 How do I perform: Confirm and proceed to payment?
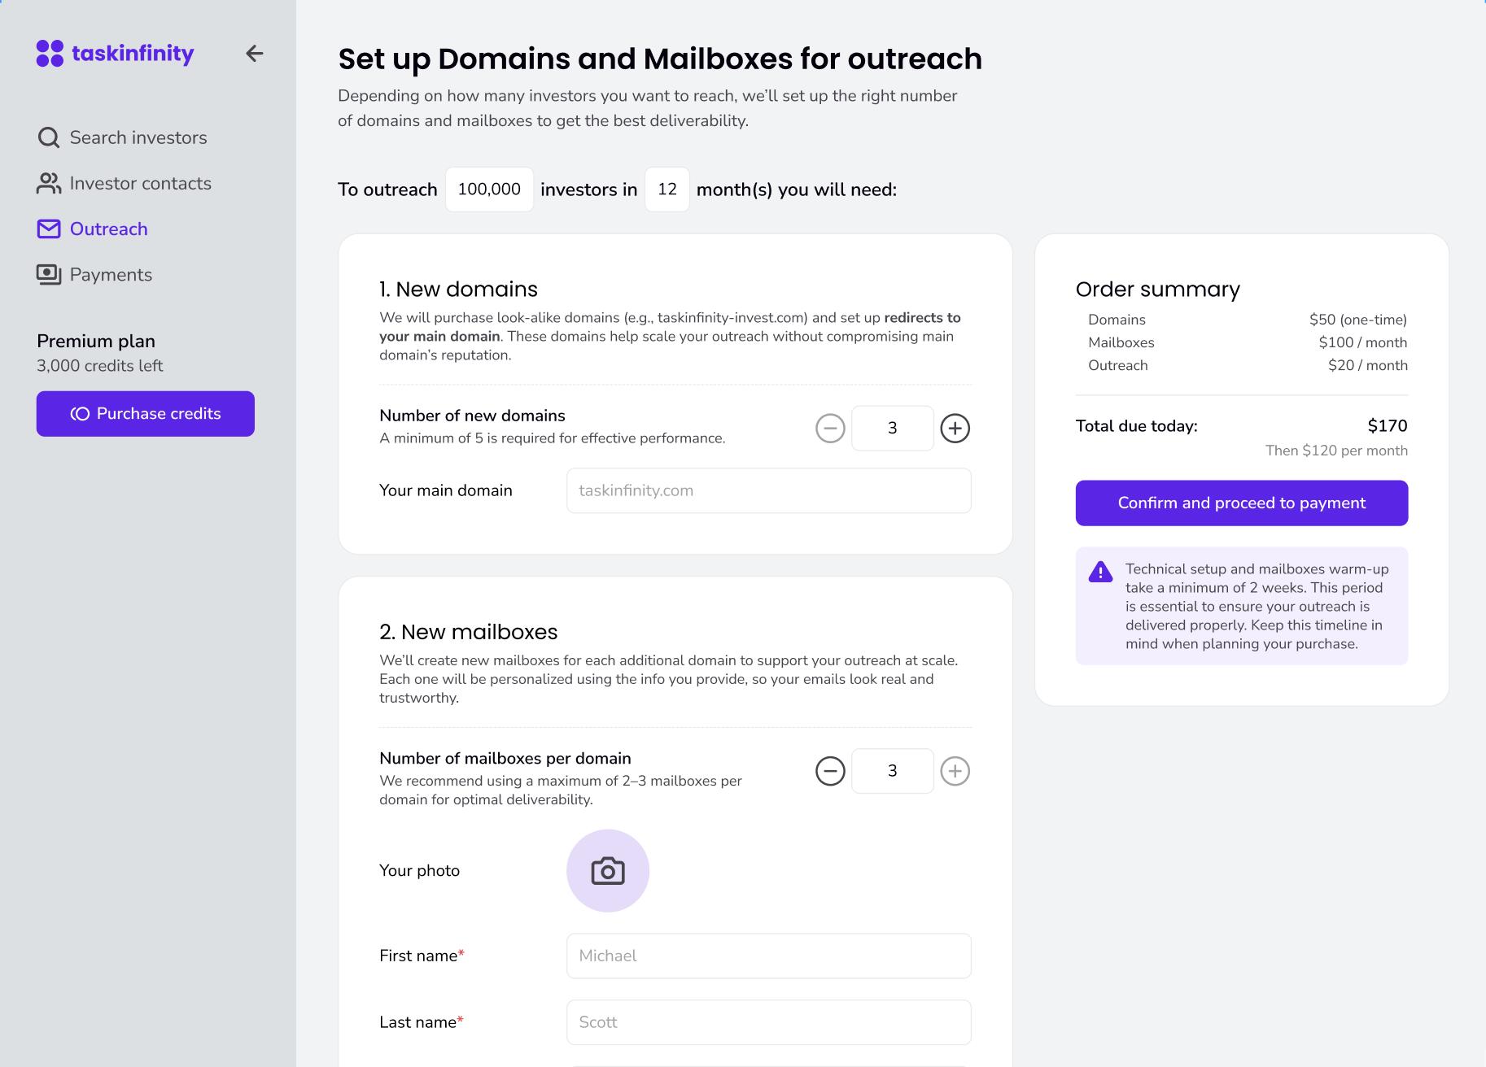[x=1241, y=503]
